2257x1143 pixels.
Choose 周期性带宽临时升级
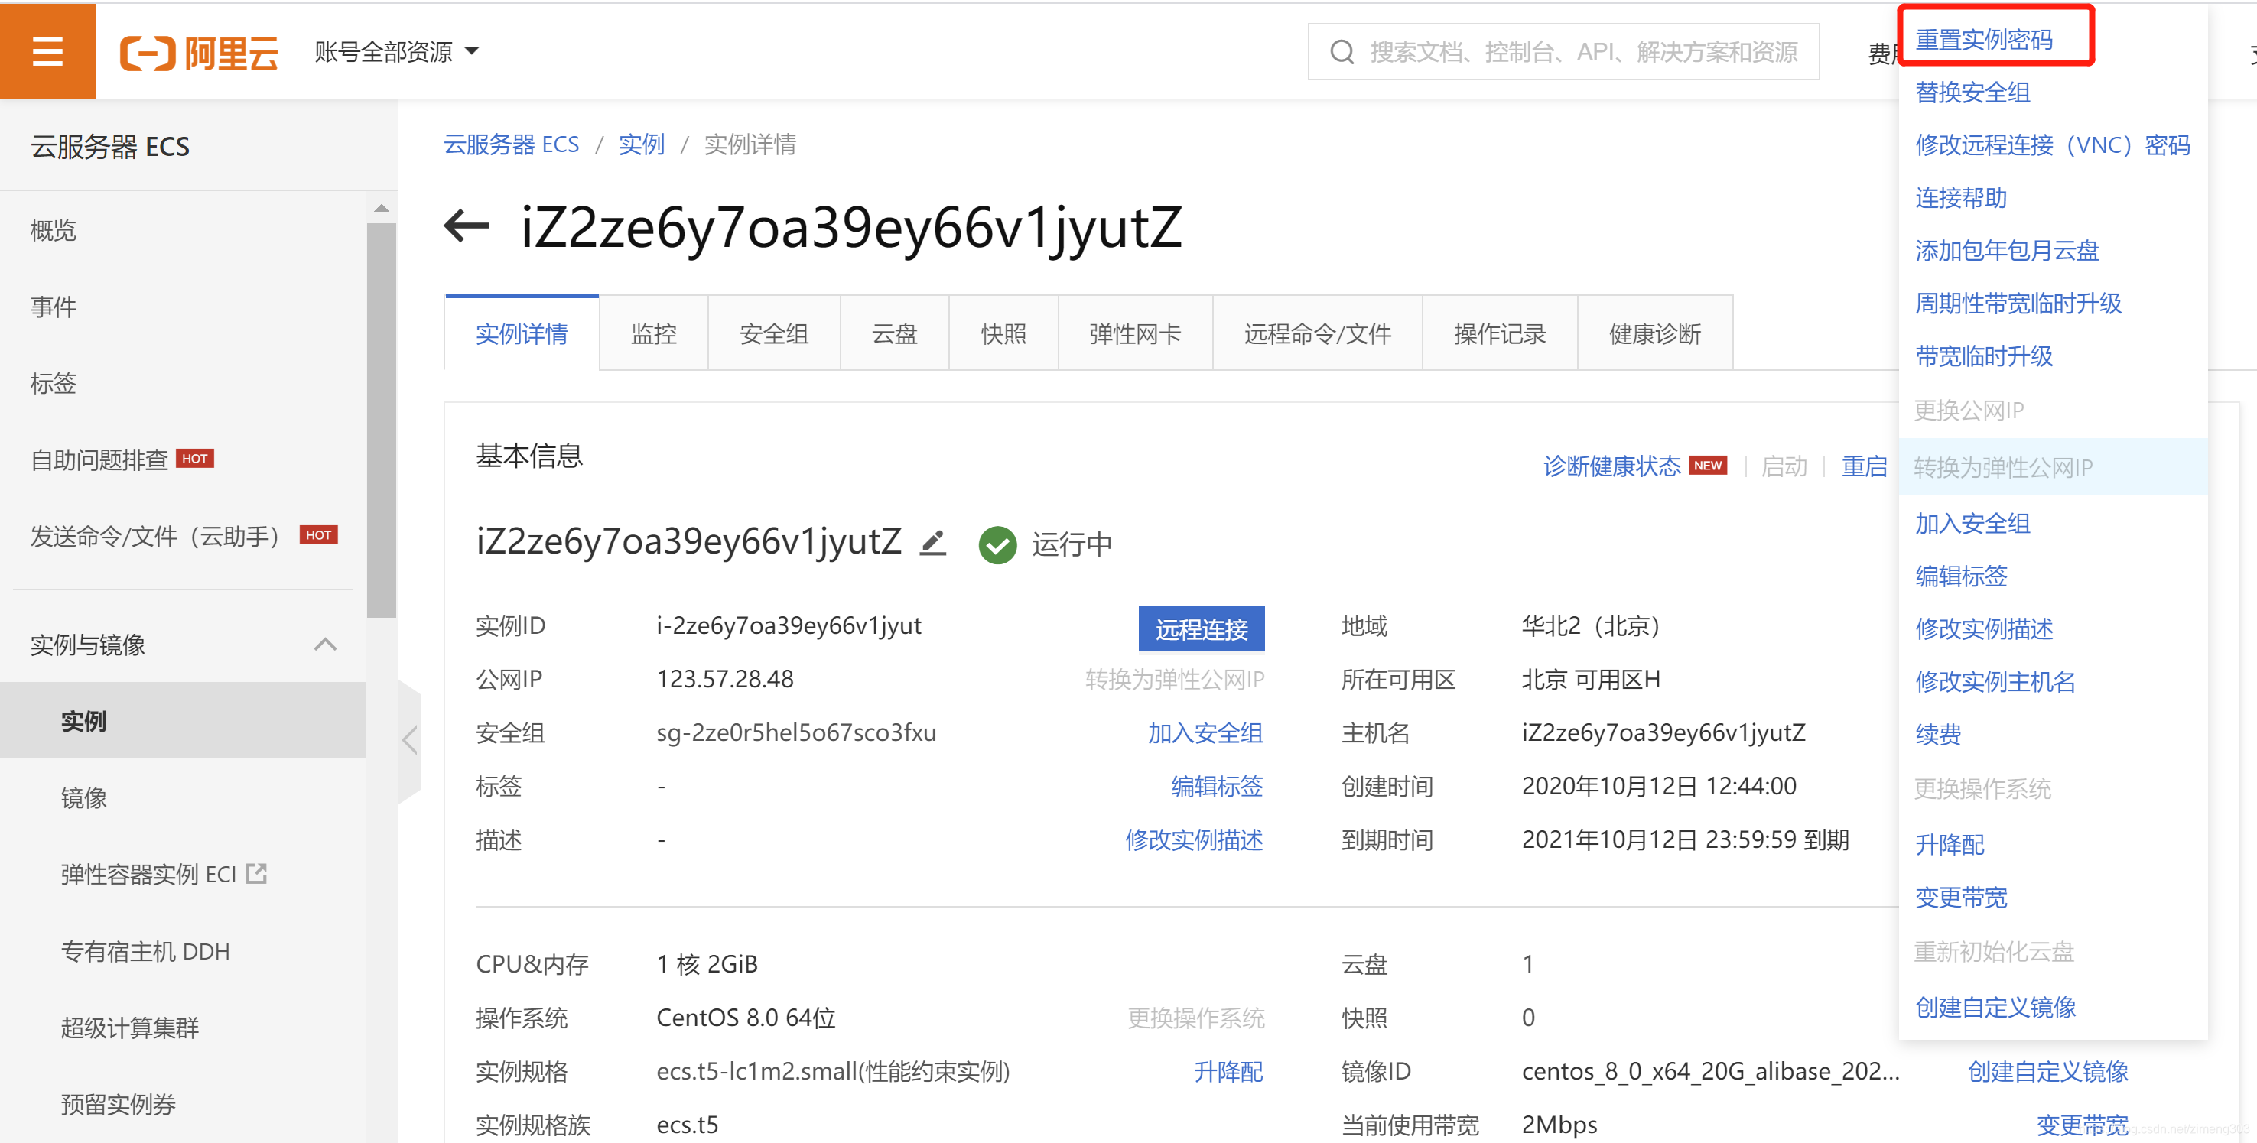pos(2018,303)
